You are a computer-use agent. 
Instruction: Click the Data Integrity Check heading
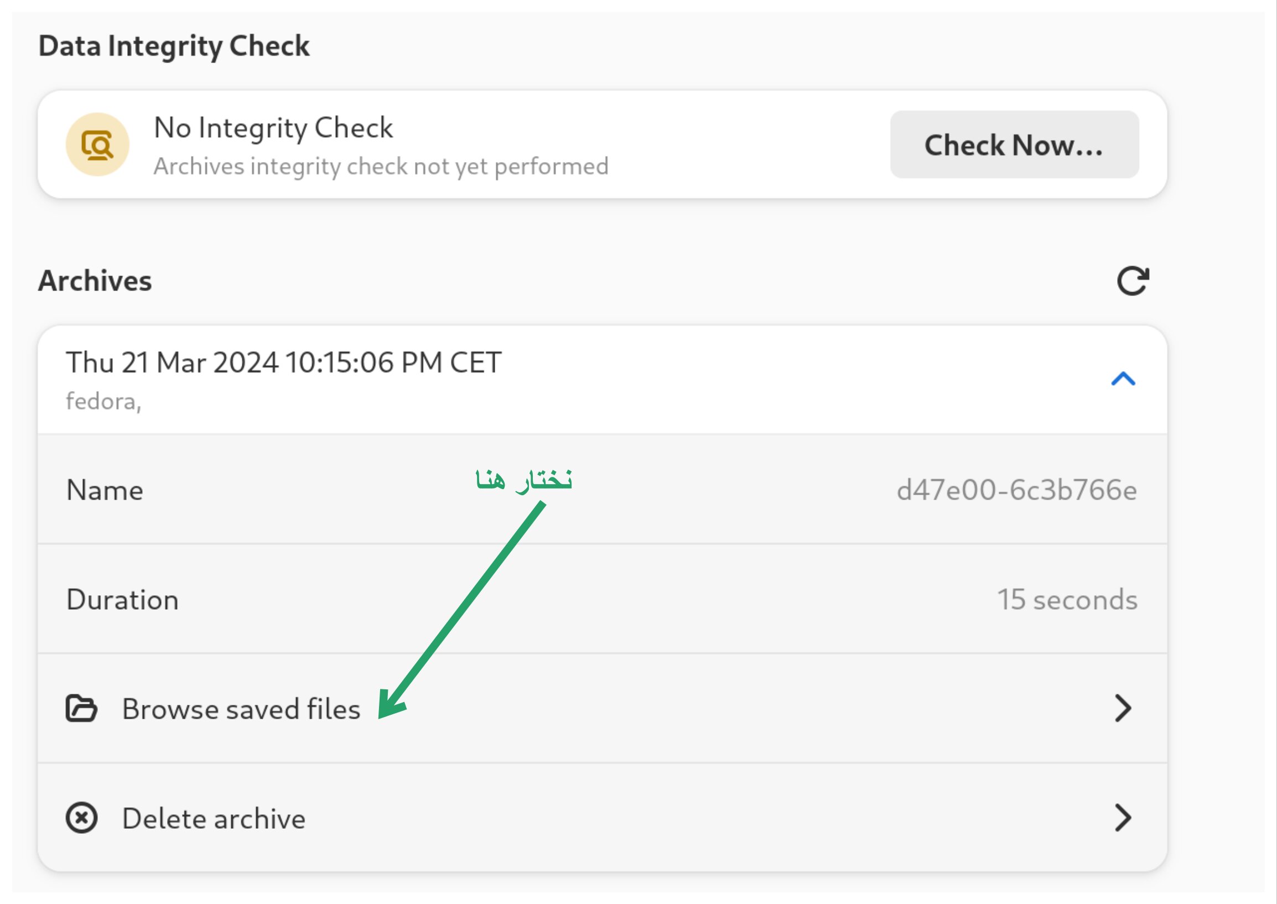click(x=174, y=46)
